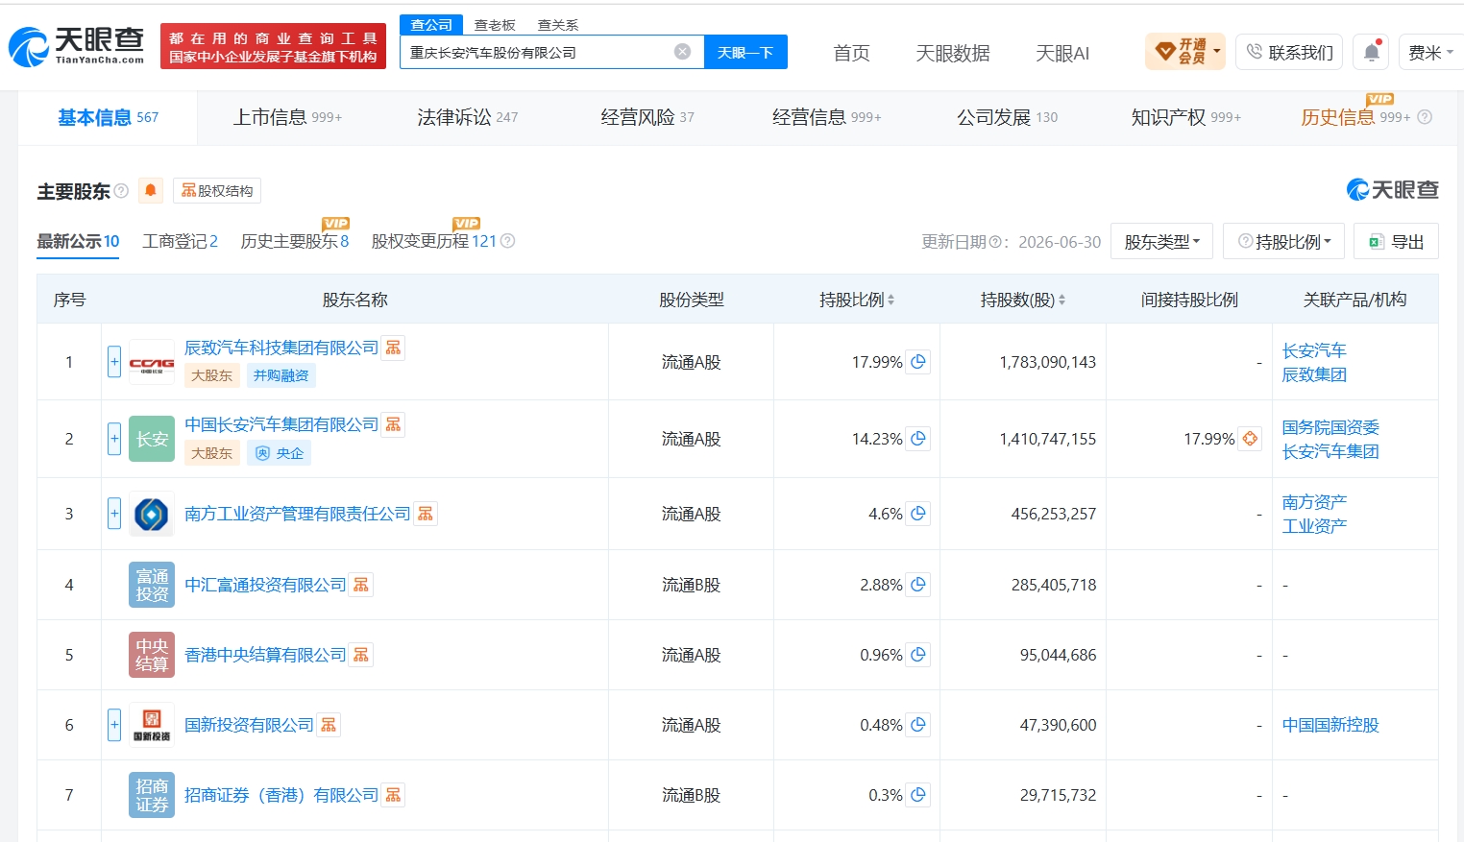Open equity structure icon beside 辰致汽车科技集团有限公司
The height and width of the screenshot is (842, 1464).
(394, 348)
